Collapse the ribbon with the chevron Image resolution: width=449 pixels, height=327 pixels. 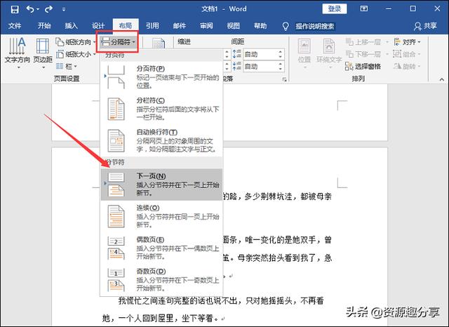(442, 79)
